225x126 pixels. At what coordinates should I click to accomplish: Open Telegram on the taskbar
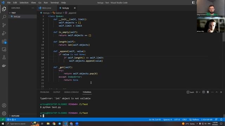pyautogui.click(x=59, y=124)
